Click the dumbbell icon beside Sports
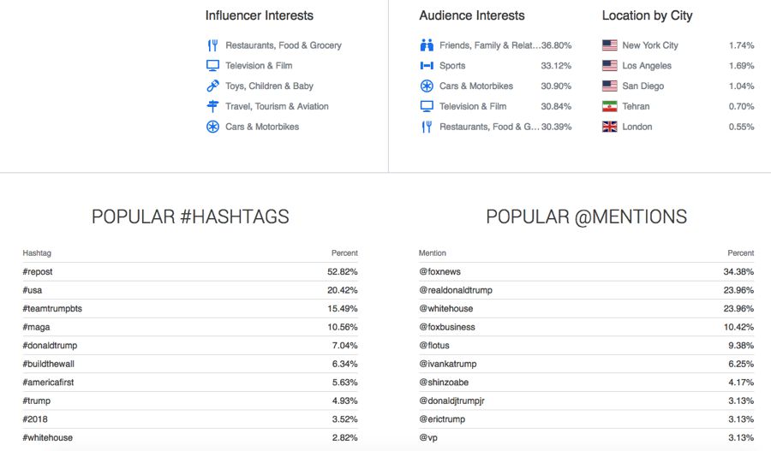This screenshot has width=771, height=451. click(x=427, y=65)
